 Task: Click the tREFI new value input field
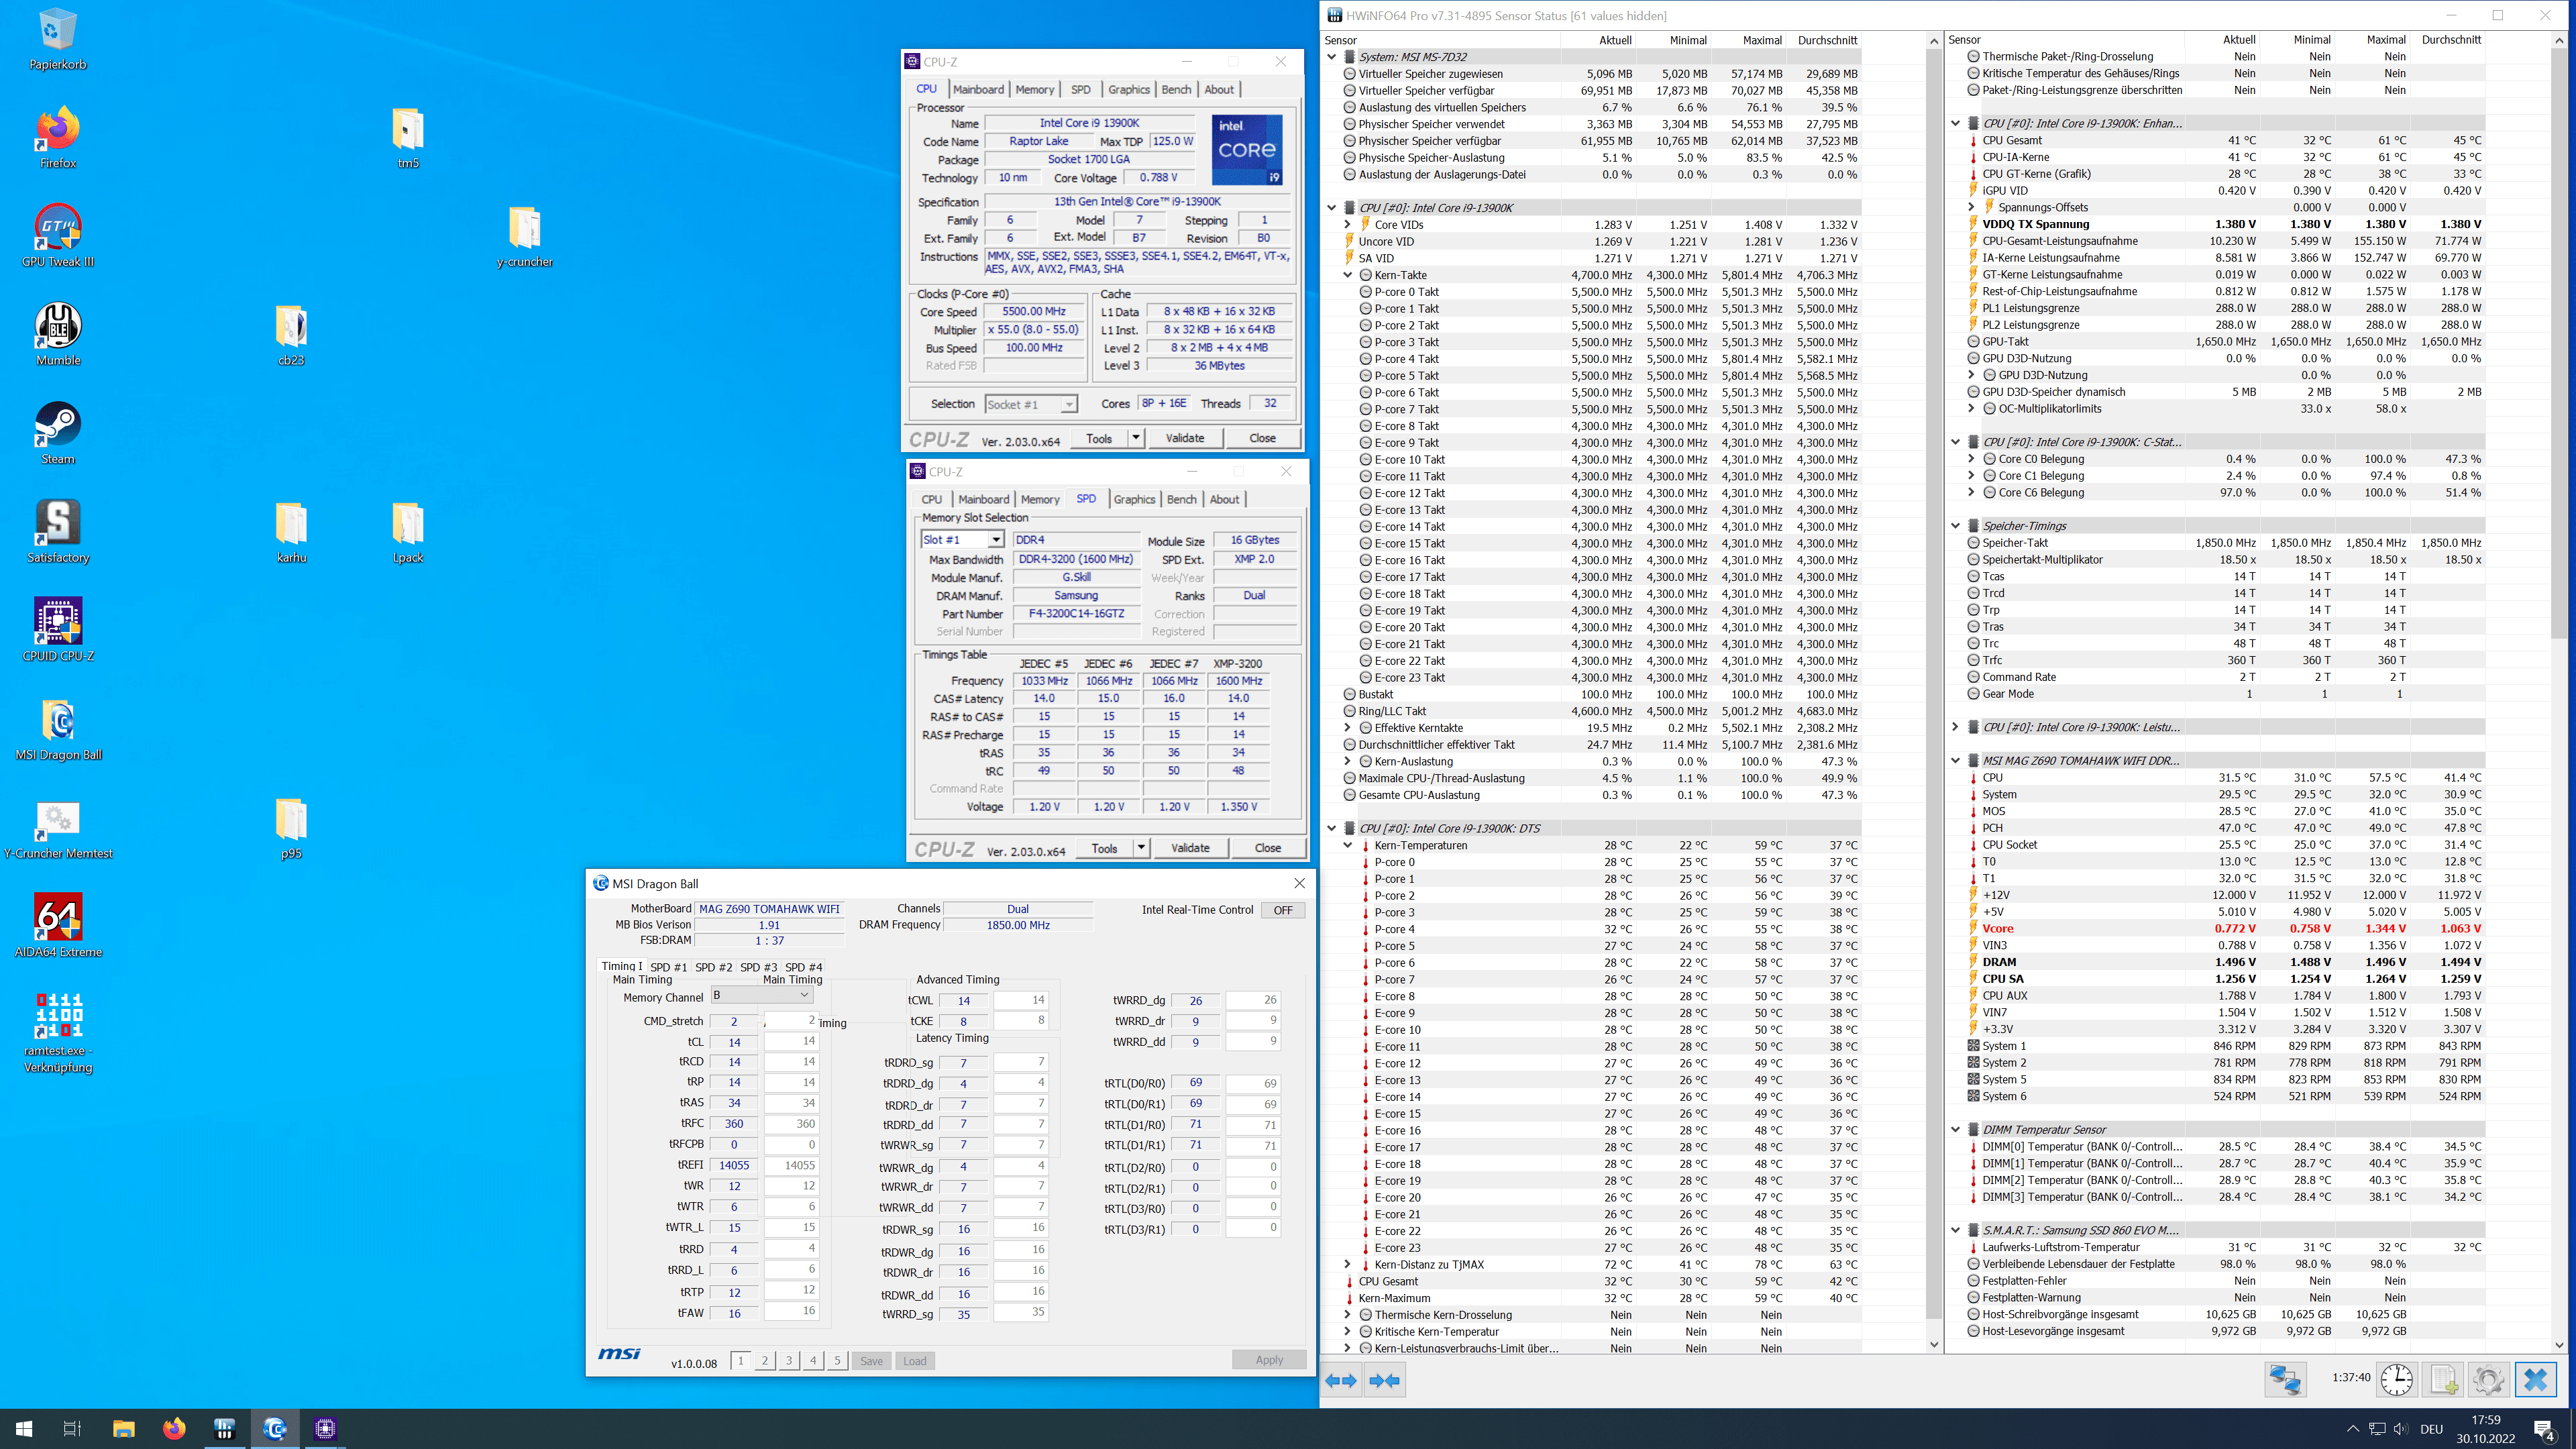tap(792, 1165)
